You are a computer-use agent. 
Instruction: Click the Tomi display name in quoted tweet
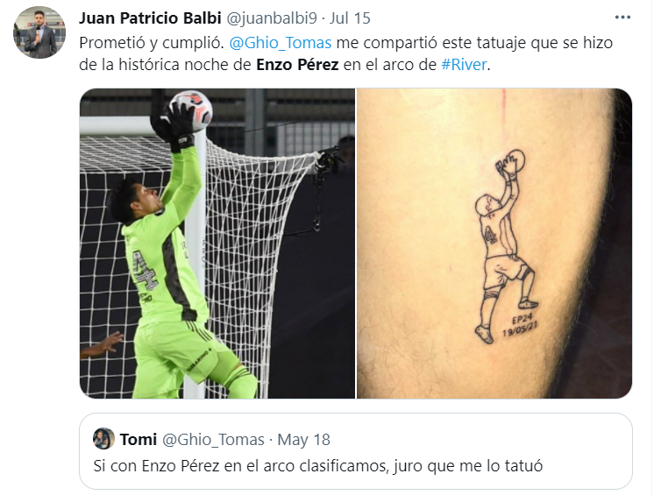click(x=138, y=440)
